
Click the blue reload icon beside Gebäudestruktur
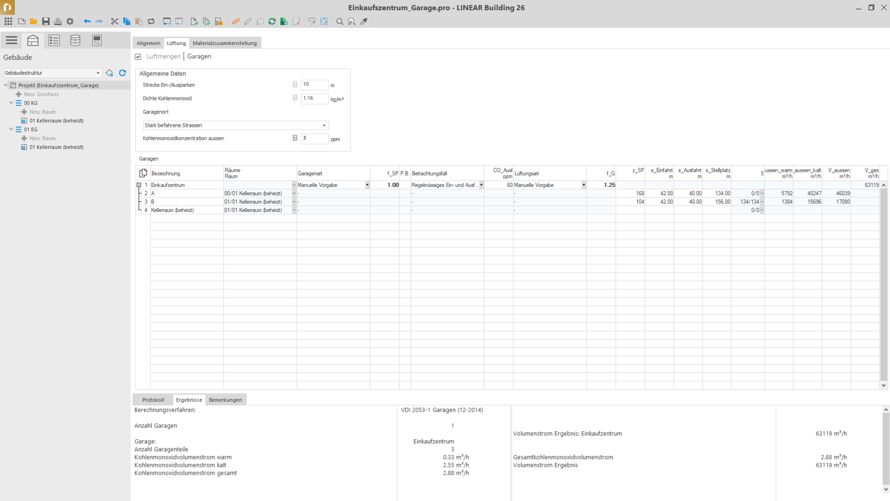coord(123,73)
